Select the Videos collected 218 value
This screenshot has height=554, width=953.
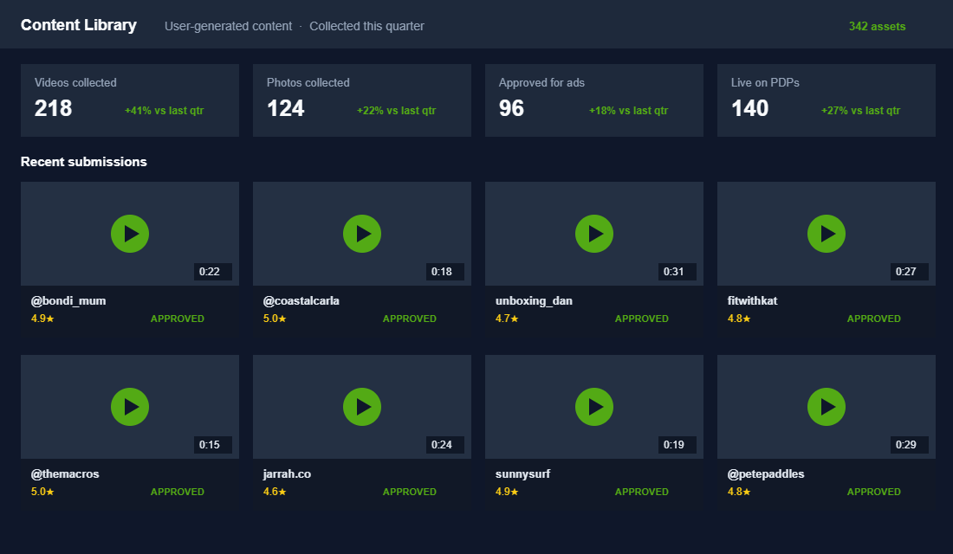click(x=54, y=109)
